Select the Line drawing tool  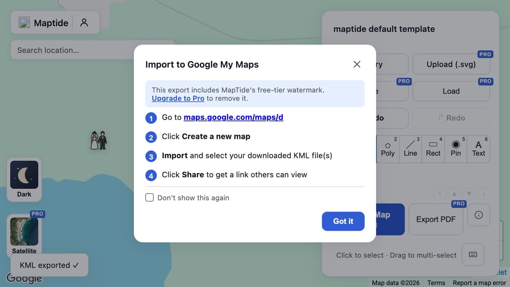coord(410,149)
